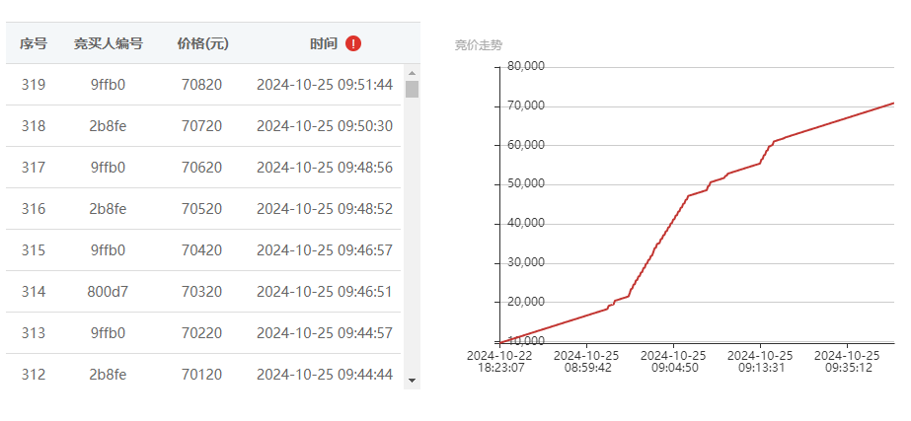The image size is (911, 421).
Task: Click bidder 800d7 in row 314
Action: (x=108, y=292)
